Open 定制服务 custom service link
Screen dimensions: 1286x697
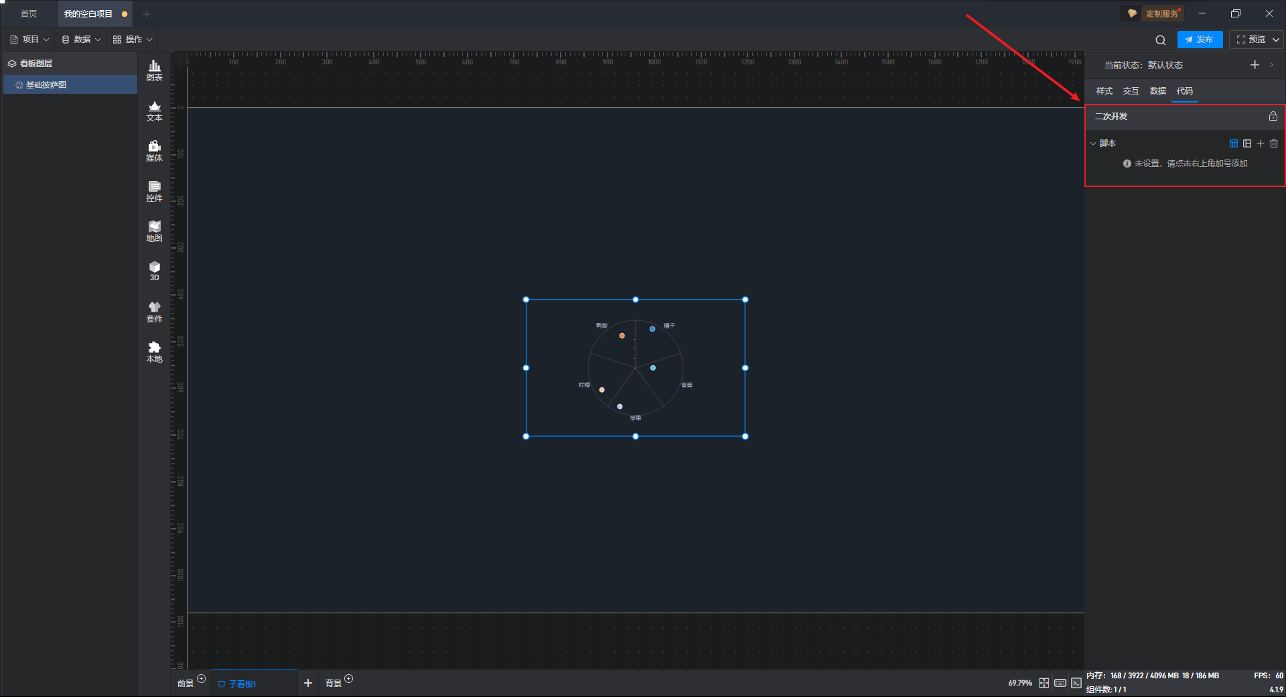tap(1155, 13)
